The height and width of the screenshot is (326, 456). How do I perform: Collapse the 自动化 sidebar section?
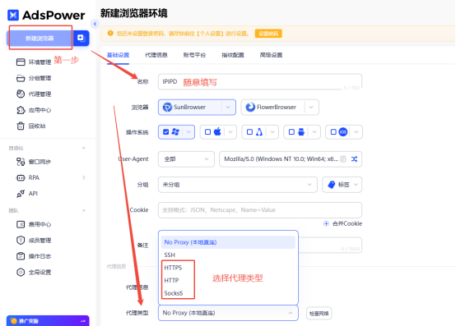pos(84,148)
